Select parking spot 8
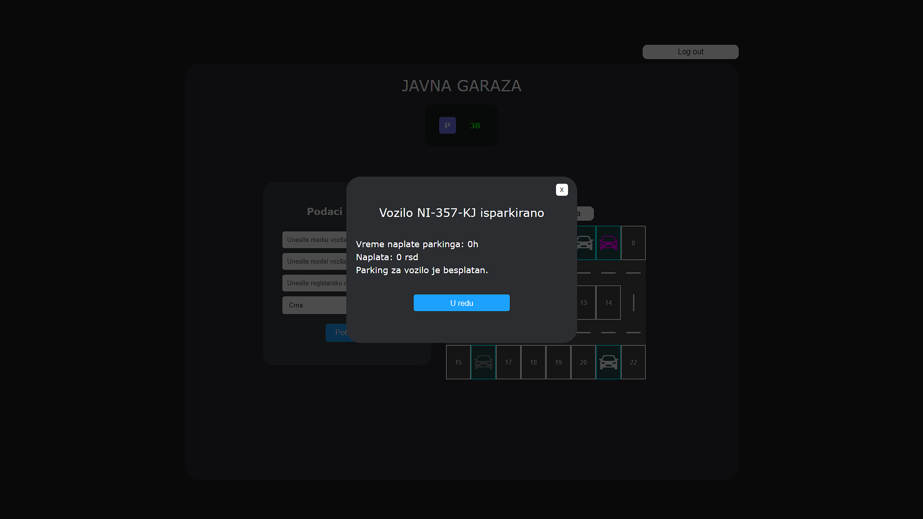923x519 pixels. coord(633,243)
